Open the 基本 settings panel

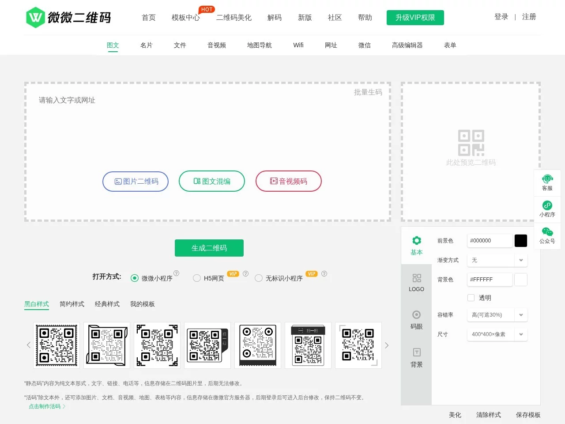point(416,245)
